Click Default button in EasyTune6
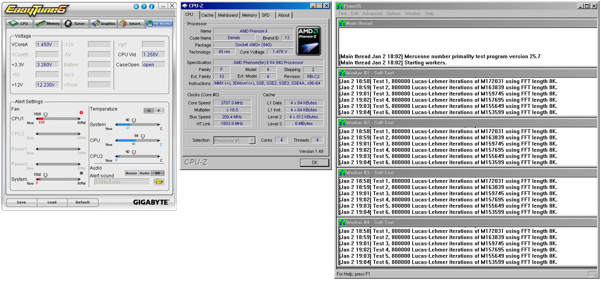Viewport: 601px width, 281px height. pyautogui.click(x=83, y=202)
